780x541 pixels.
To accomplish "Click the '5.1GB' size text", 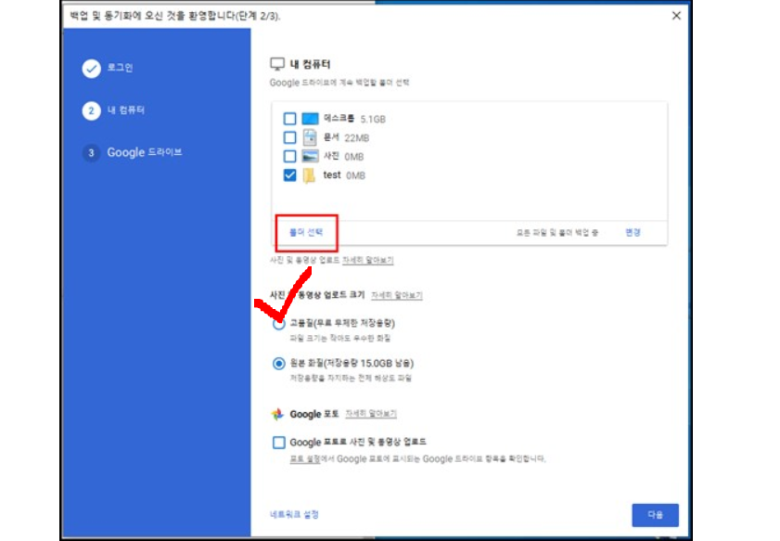I will coord(373,119).
